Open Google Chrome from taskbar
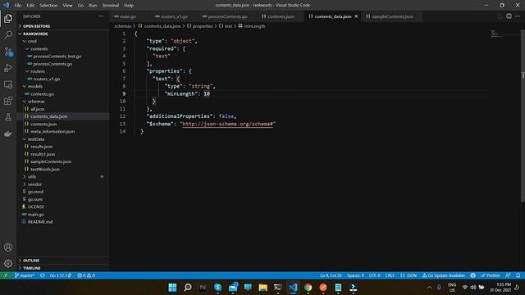 pyautogui.click(x=308, y=288)
